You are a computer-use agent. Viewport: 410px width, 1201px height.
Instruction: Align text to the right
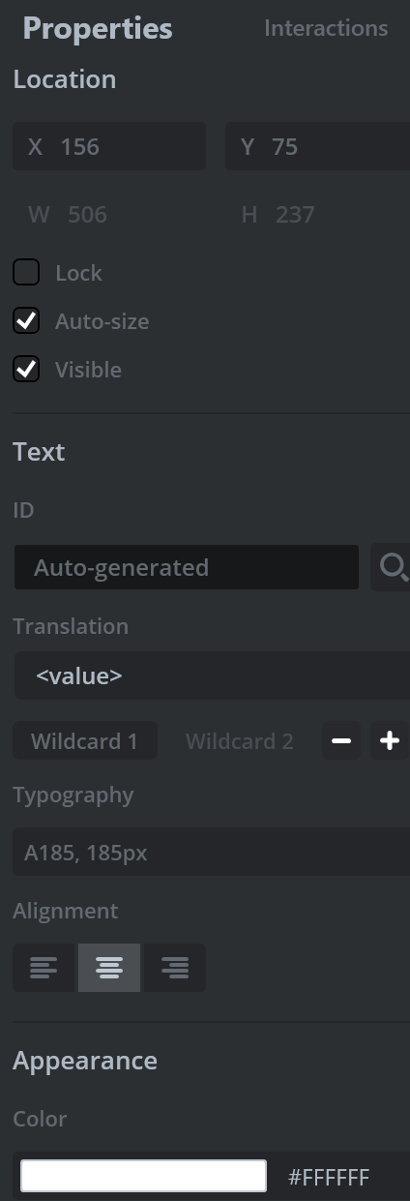[x=175, y=968]
